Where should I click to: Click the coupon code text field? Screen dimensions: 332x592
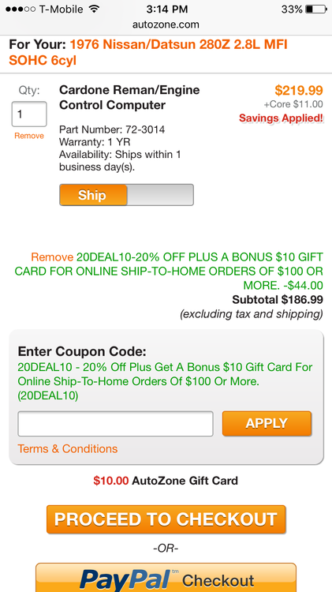click(115, 424)
